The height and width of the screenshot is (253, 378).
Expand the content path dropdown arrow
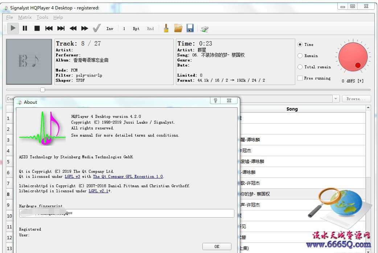(336, 99)
